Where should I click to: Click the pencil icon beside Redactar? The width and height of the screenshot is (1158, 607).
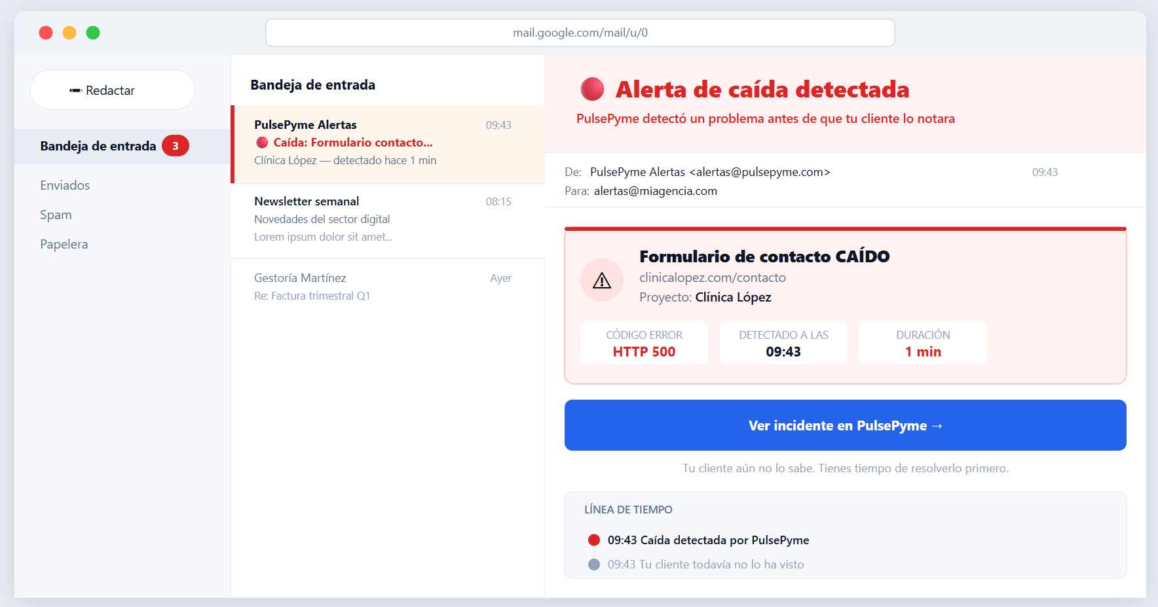[75, 90]
